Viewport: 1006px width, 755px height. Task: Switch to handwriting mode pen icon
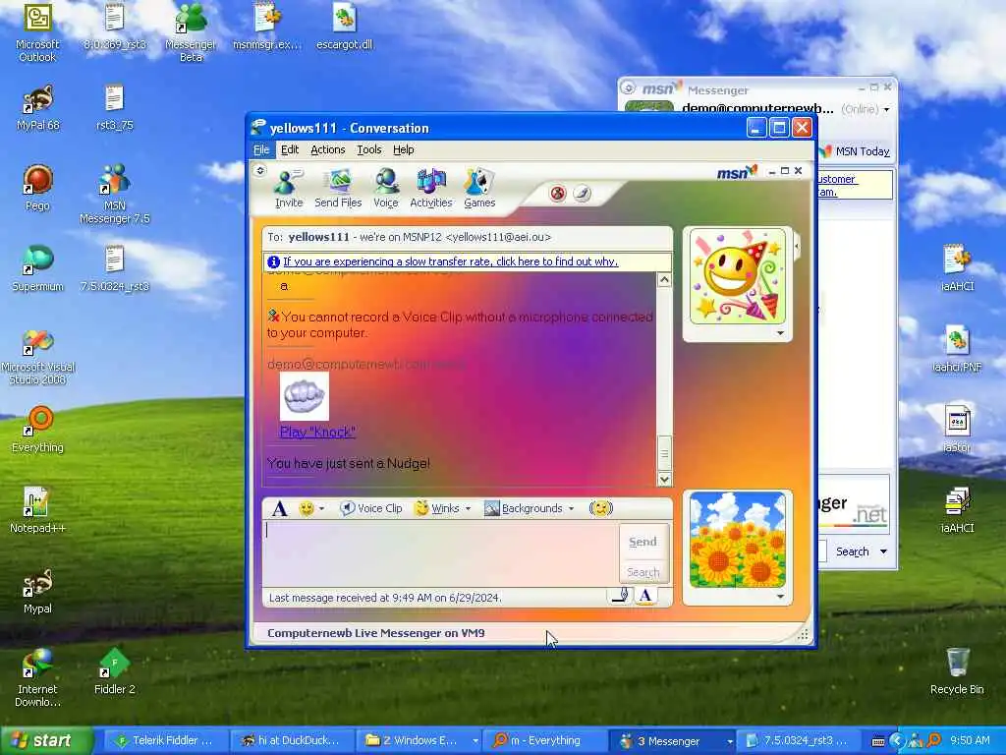pos(621,596)
